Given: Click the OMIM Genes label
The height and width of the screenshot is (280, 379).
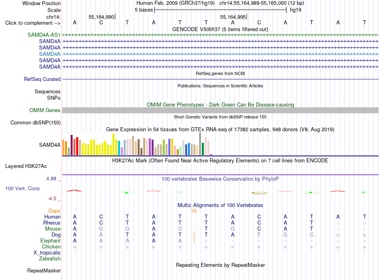Looking at the screenshot, I should point(45,110).
